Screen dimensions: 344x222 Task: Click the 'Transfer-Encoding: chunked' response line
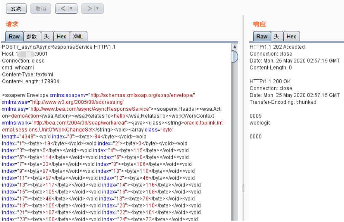(x=283, y=102)
